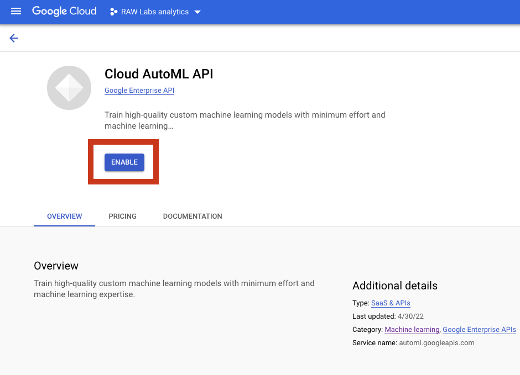Select the RAW Labs analytics project name
This screenshot has width=520, height=375.
pyautogui.click(x=155, y=12)
